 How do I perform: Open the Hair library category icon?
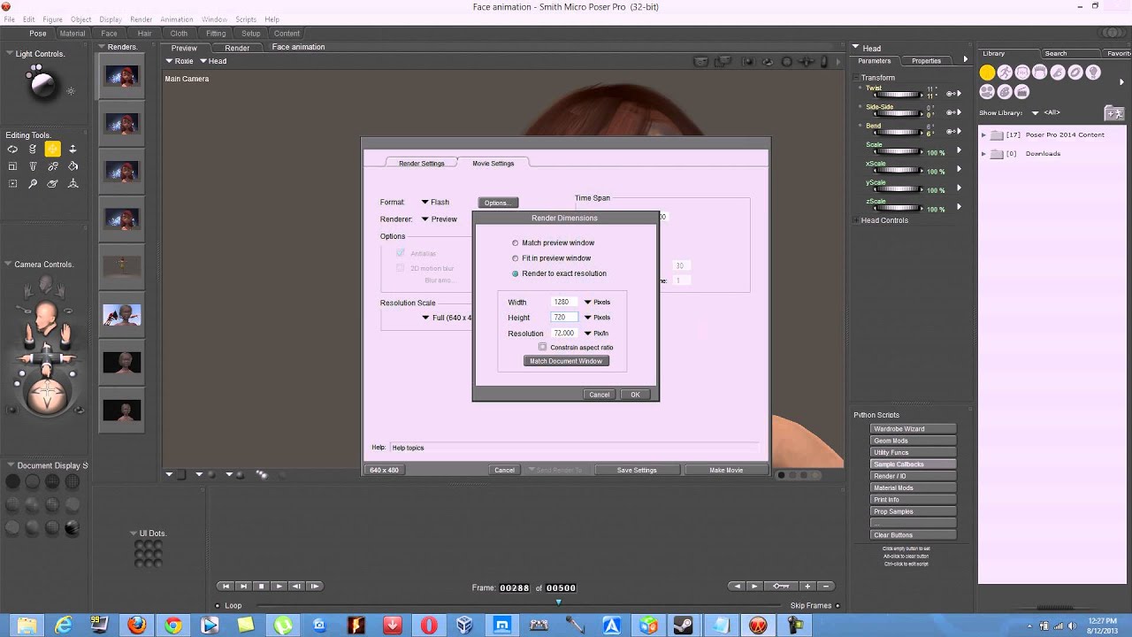pyautogui.click(x=1040, y=73)
